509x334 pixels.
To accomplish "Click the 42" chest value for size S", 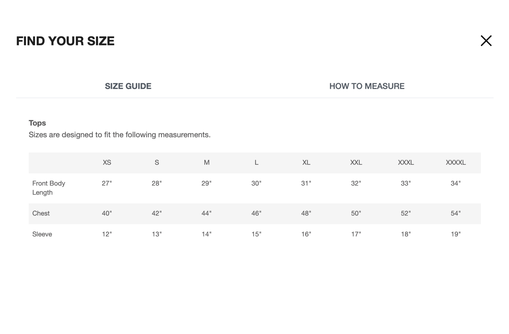I will coord(157,213).
